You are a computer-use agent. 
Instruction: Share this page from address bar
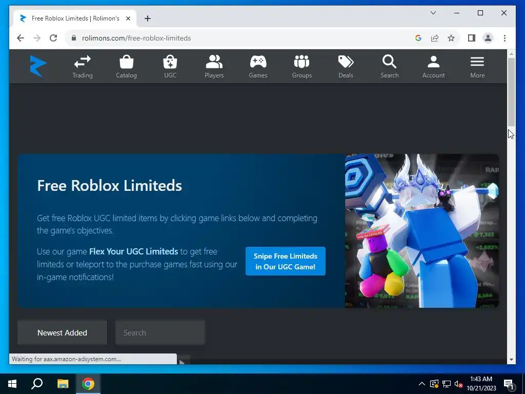click(x=435, y=38)
